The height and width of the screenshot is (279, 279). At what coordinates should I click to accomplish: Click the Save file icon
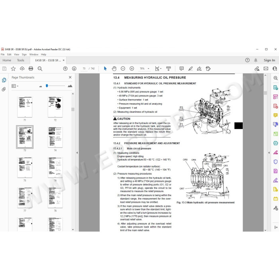pos(4,69)
